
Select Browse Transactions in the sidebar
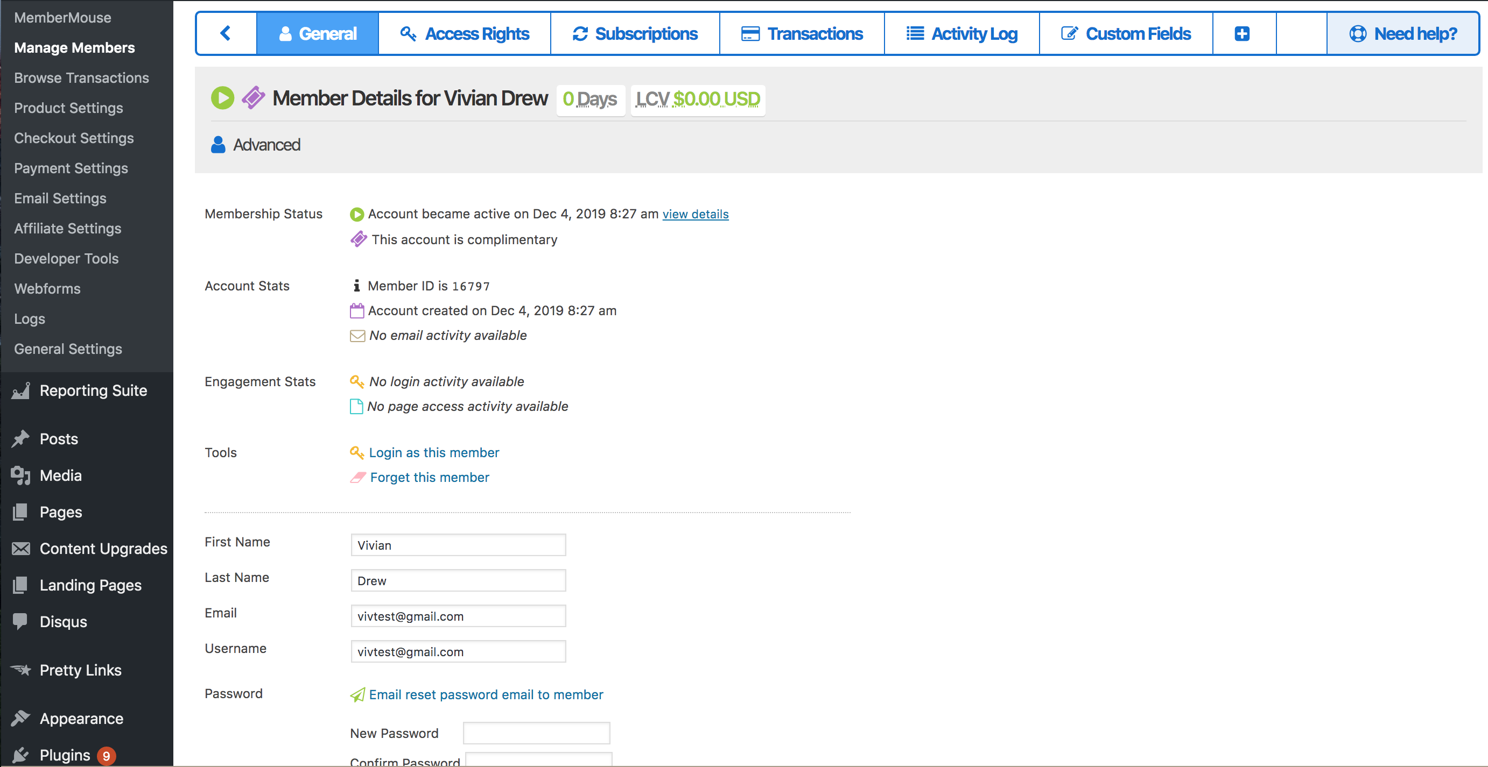pos(81,78)
